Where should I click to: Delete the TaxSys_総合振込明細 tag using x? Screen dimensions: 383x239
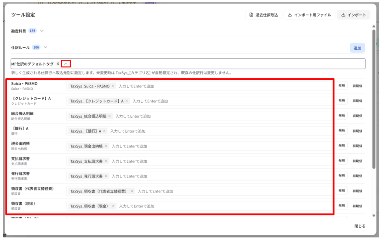109,116
